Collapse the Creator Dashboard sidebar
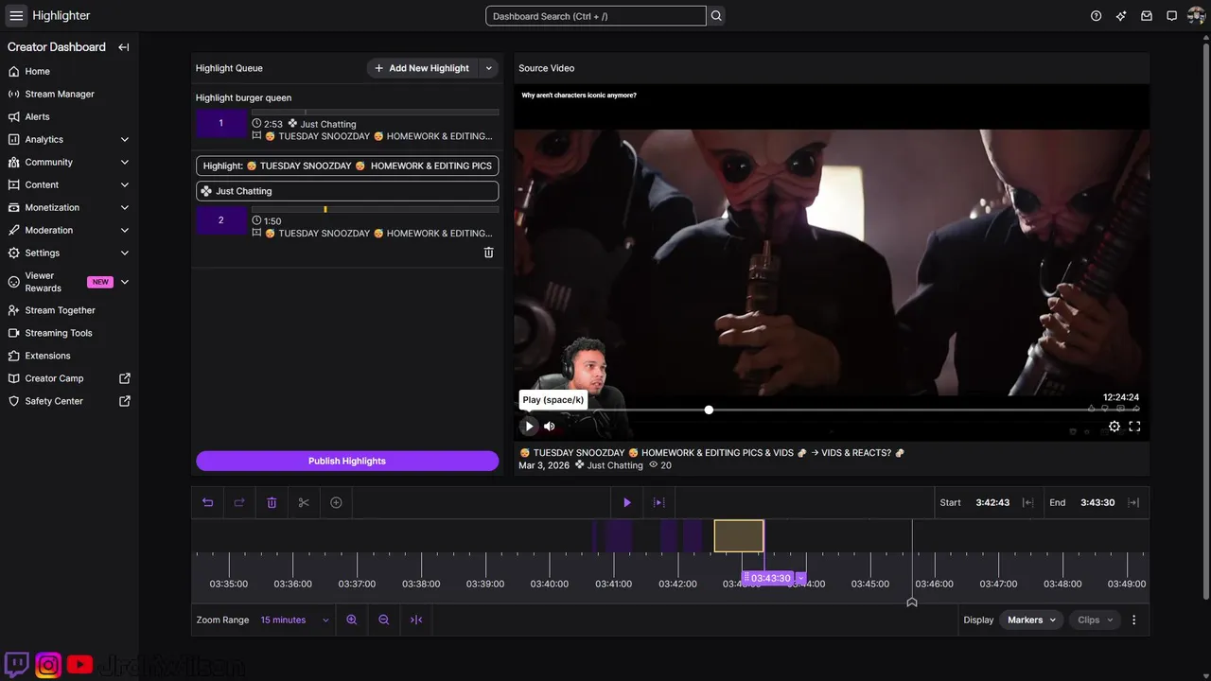Screen dimensions: 1211x681 coord(123,47)
